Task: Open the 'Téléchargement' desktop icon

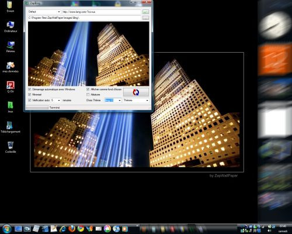Action: (11, 127)
